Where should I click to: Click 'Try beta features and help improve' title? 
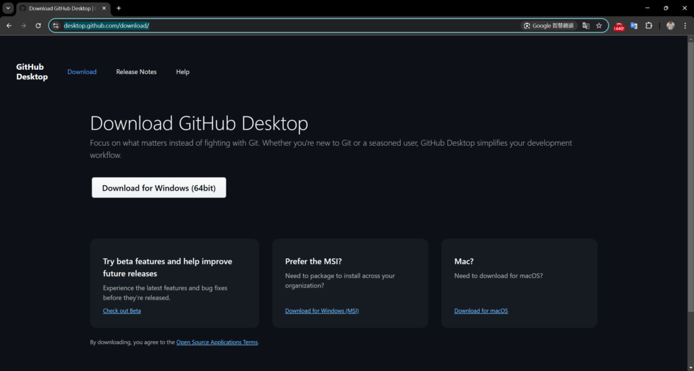tap(167, 267)
